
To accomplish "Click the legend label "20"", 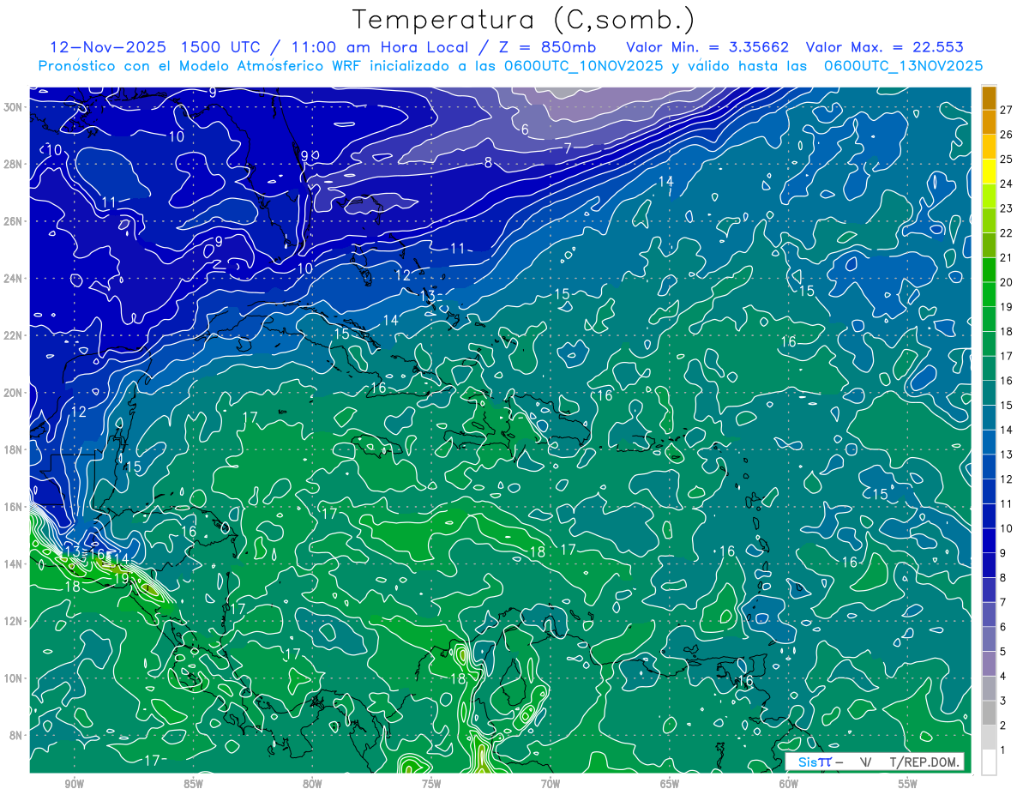I will point(1006,282).
